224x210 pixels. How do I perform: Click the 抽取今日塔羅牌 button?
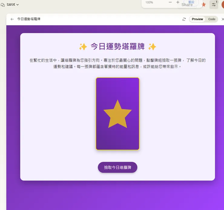pyautogui.click(x=117, y=167)
